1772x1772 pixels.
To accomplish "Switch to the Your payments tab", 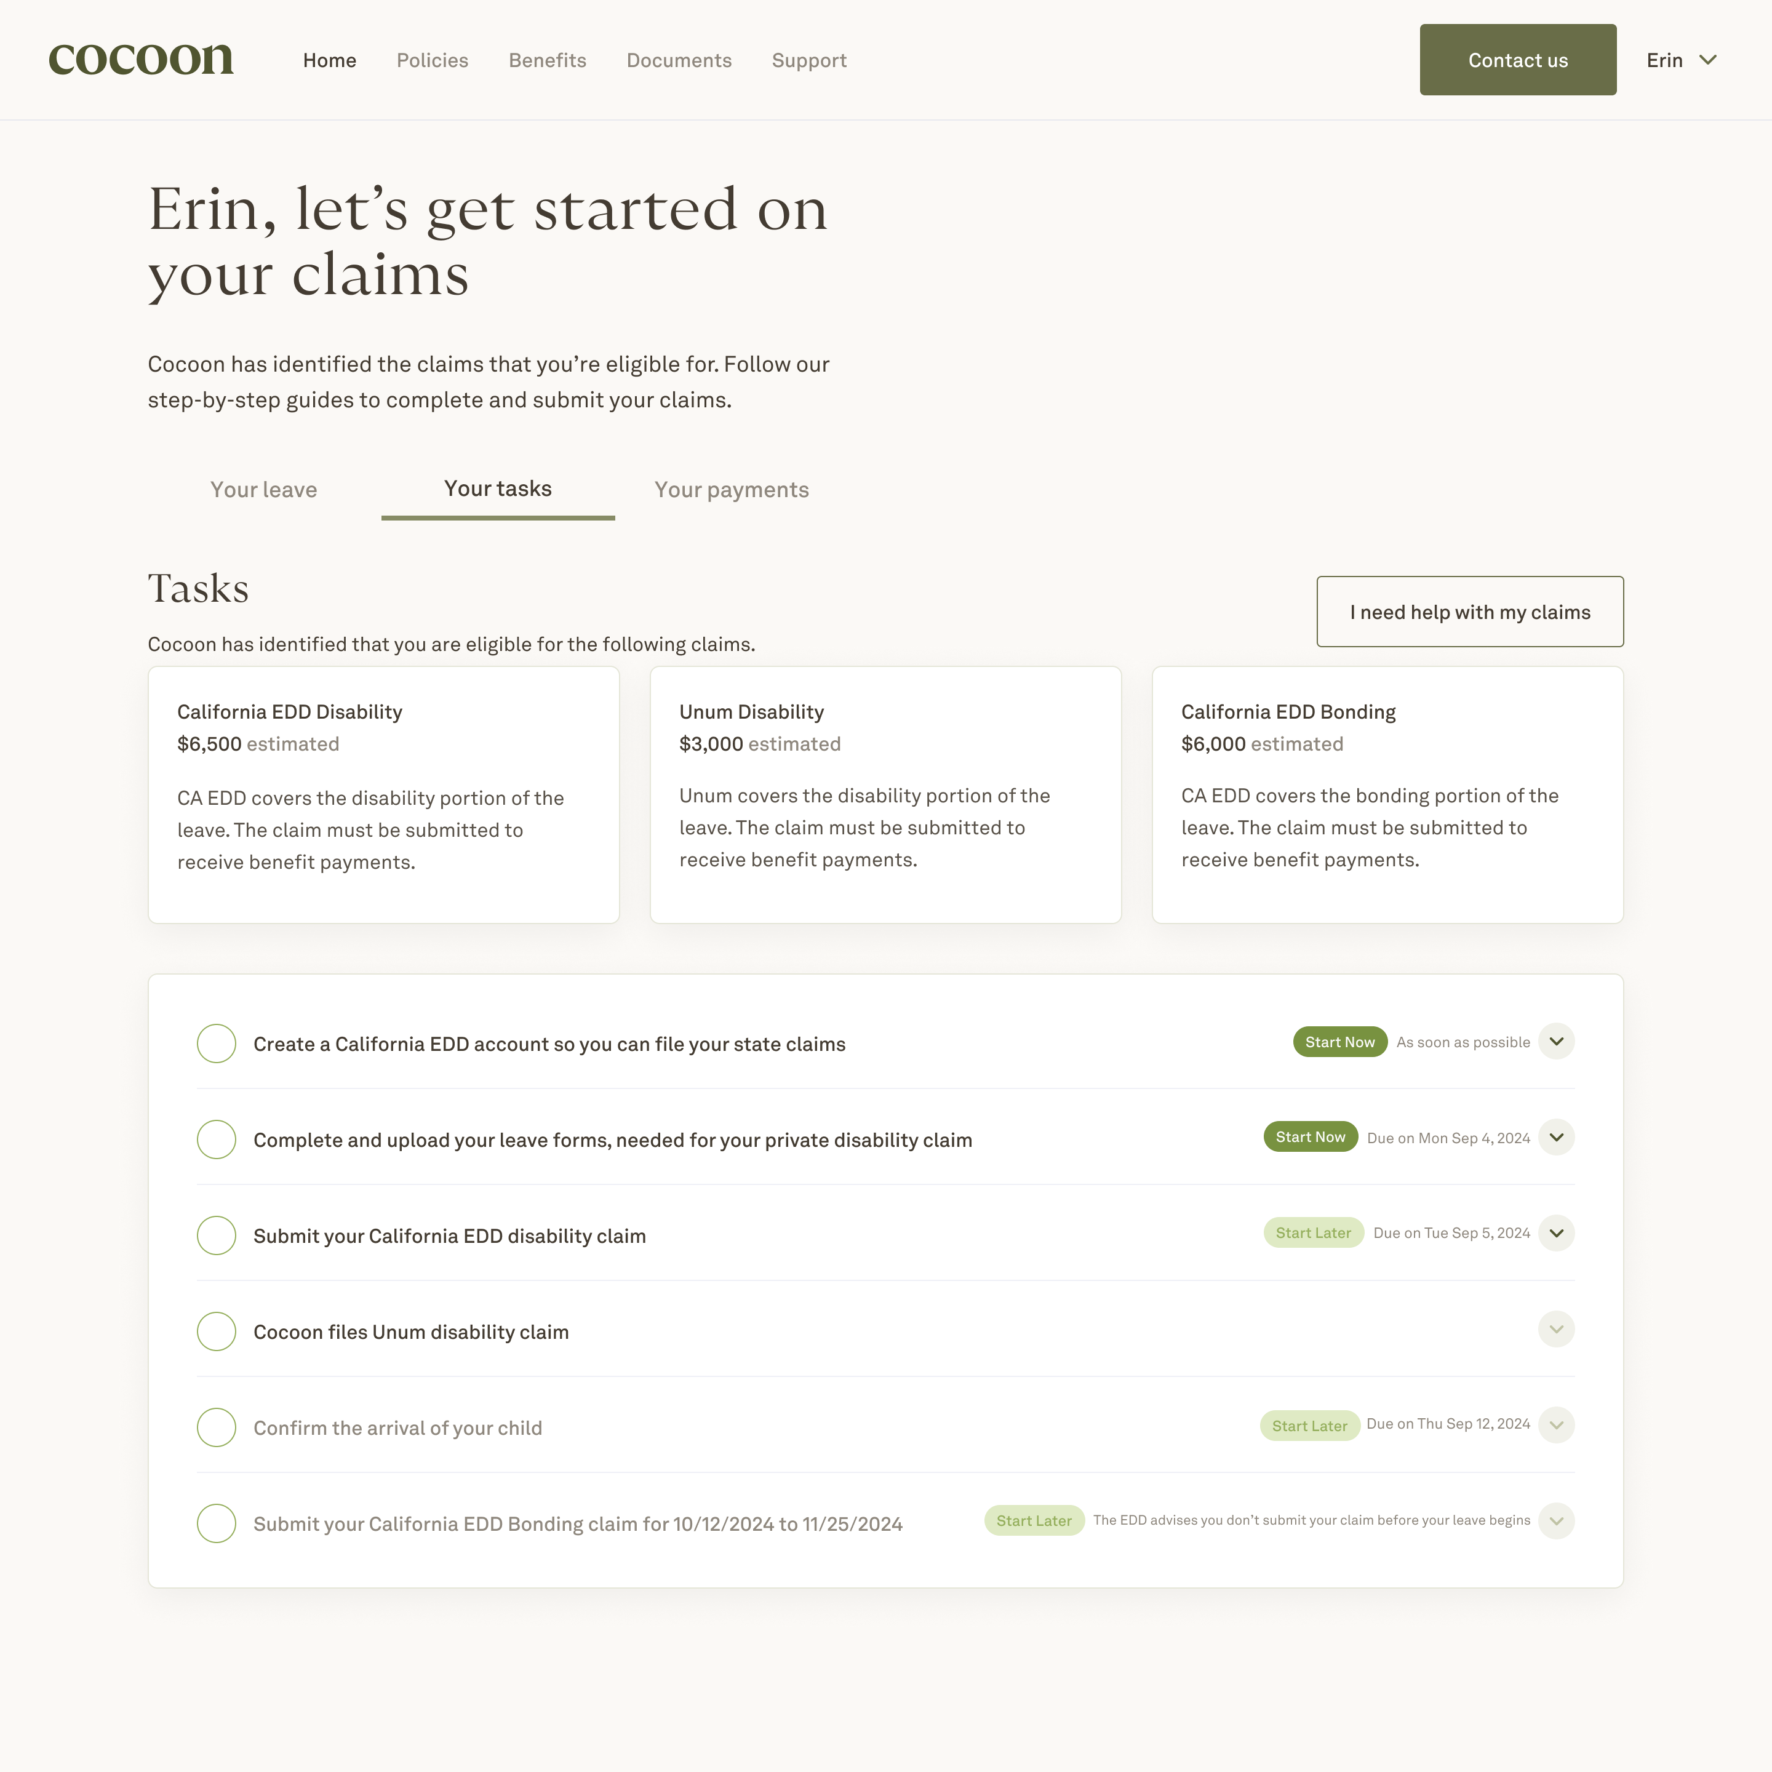I will 730,490.
